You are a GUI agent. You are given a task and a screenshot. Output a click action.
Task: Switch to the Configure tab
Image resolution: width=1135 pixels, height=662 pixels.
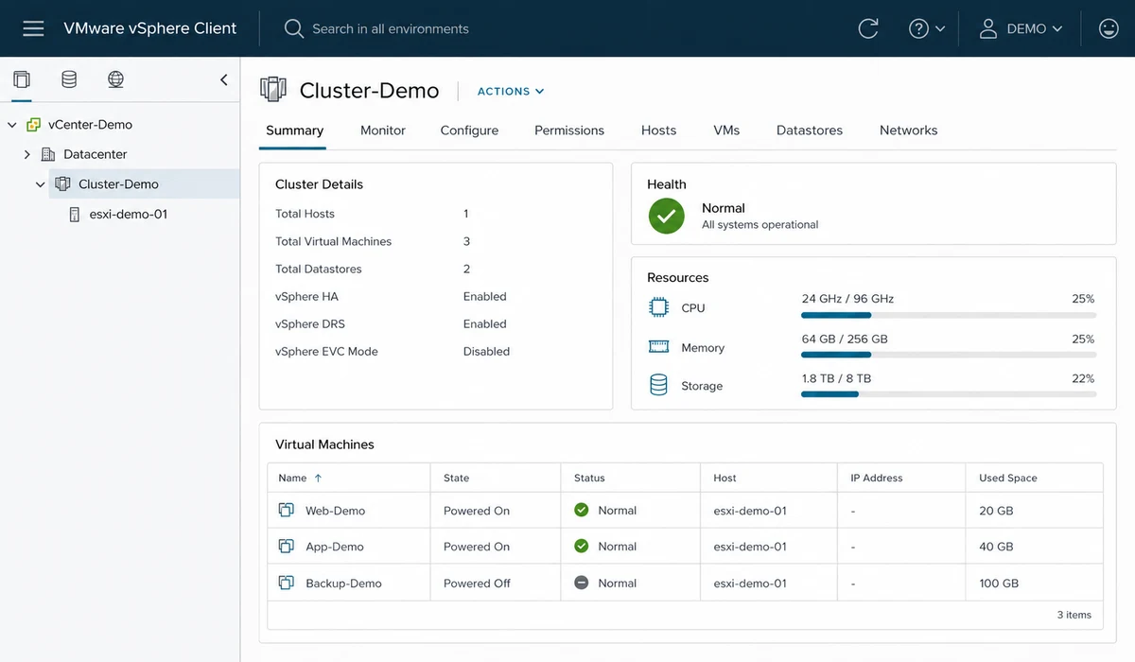[x=469, y=131]
